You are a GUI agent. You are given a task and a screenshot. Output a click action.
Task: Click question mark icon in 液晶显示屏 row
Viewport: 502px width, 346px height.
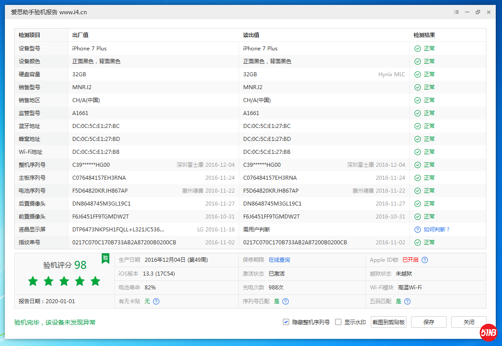coord(418,230)
